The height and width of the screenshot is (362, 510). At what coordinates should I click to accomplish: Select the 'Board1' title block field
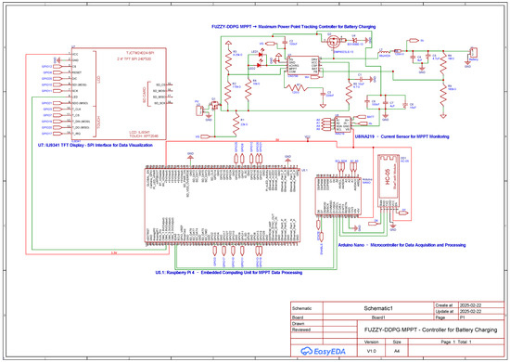pyautogui.click(x=378, y=317)
